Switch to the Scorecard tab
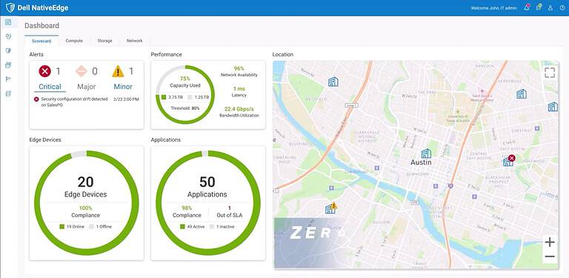 tap(41, 41)
